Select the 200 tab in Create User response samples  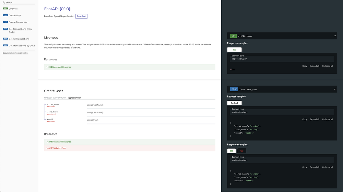click(232, 151)
